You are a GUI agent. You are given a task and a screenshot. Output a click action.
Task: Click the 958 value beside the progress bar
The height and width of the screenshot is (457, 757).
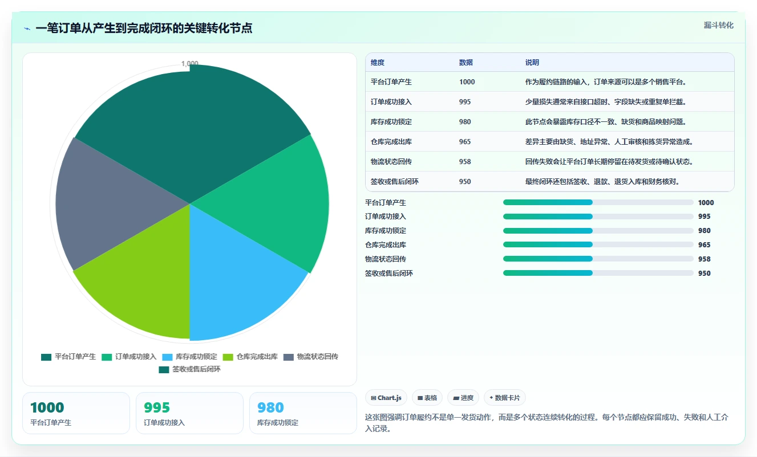click(x=705, y=259)
